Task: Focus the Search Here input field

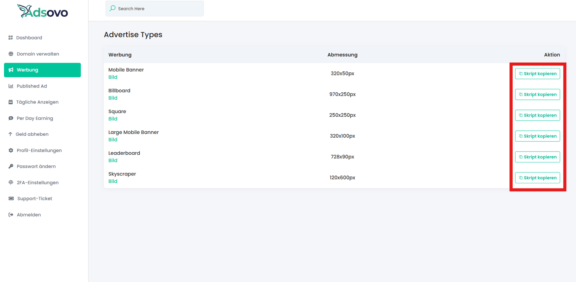Action: coord(158,9)
